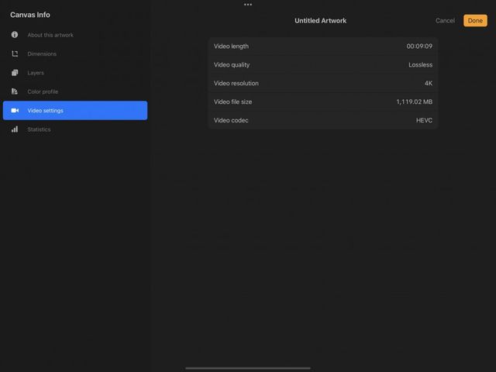Click the Dimensions crop icon
Screen dimensions: 496x372
15,53
